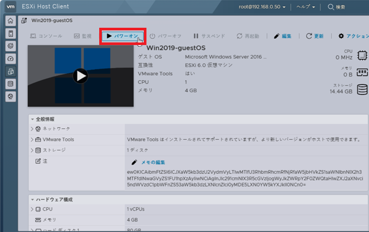Click the パワーオン (Power On) button

pyautogui.click(x=122, y=36)
